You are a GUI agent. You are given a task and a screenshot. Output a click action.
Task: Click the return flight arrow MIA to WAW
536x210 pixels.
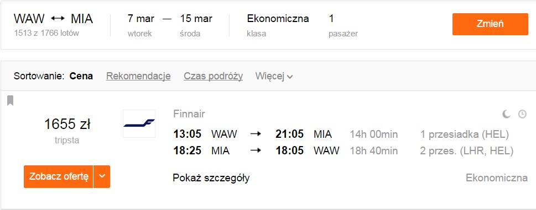pos(256,151)
